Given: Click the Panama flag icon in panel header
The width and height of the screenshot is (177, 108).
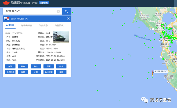Looking at the screenshot, I should 7,19.
